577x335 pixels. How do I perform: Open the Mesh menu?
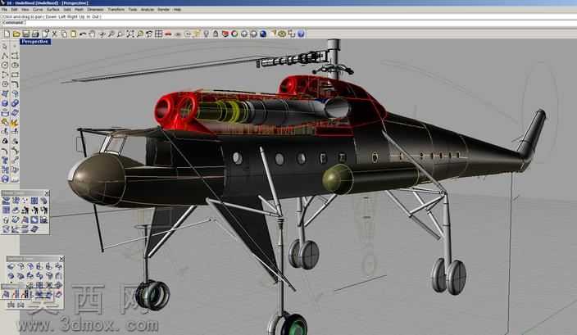(x=80, y=10)
